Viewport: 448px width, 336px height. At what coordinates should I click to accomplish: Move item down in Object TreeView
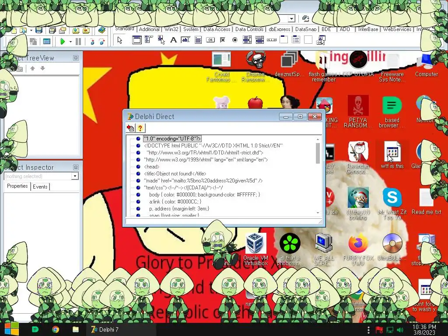click(x=42, y=68)
